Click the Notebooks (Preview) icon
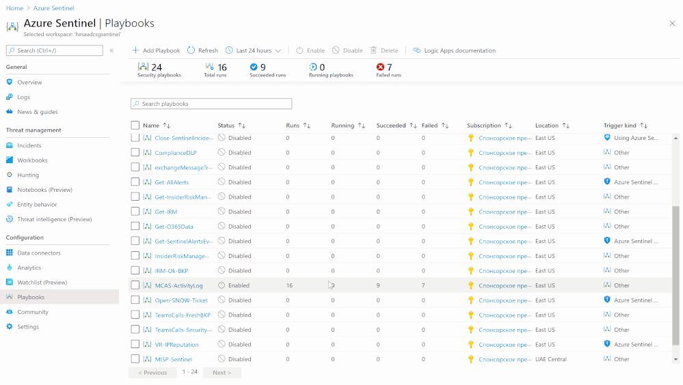 [10, 189]
